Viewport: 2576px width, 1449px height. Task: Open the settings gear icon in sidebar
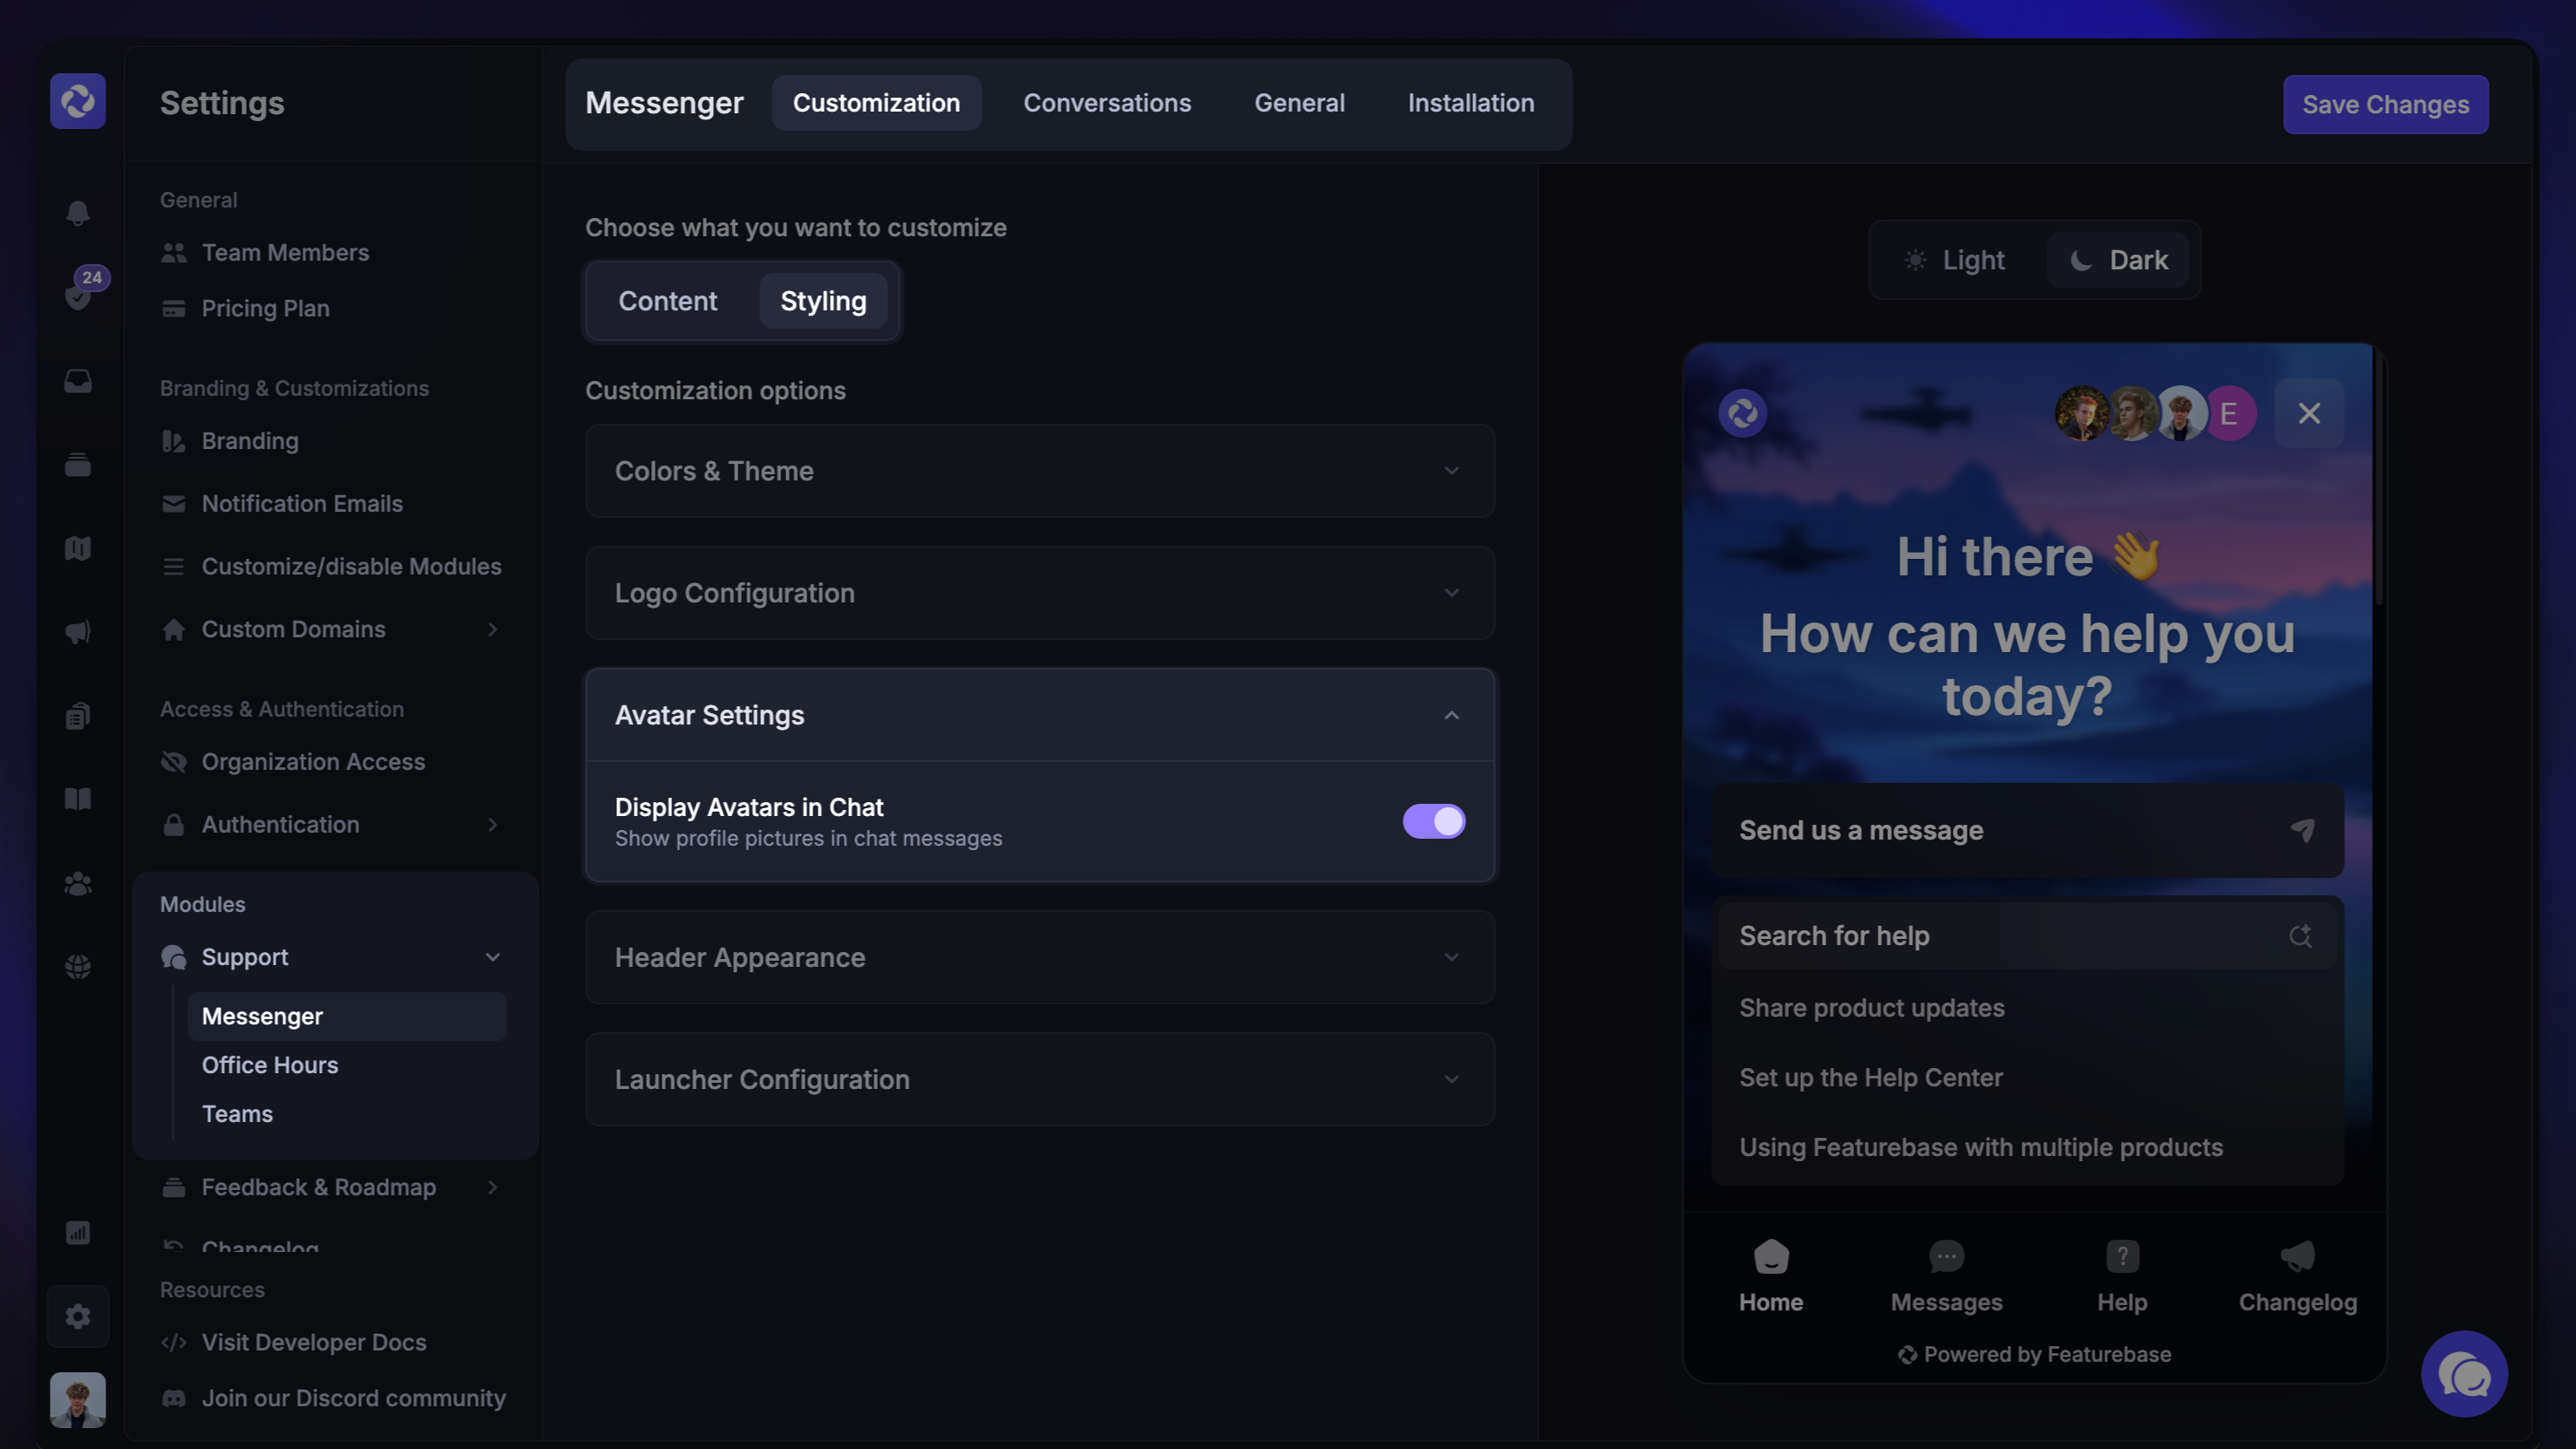click(x=78, y=1316)
